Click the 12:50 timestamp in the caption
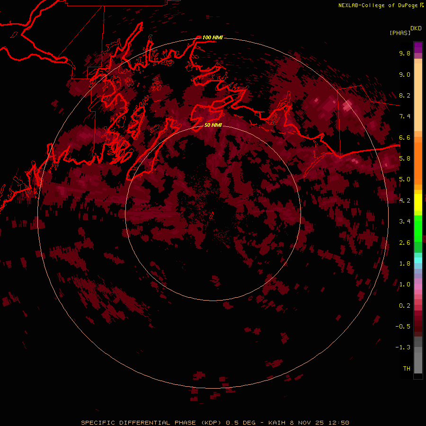This screenshot has width=426, height=426. [338, 423]
